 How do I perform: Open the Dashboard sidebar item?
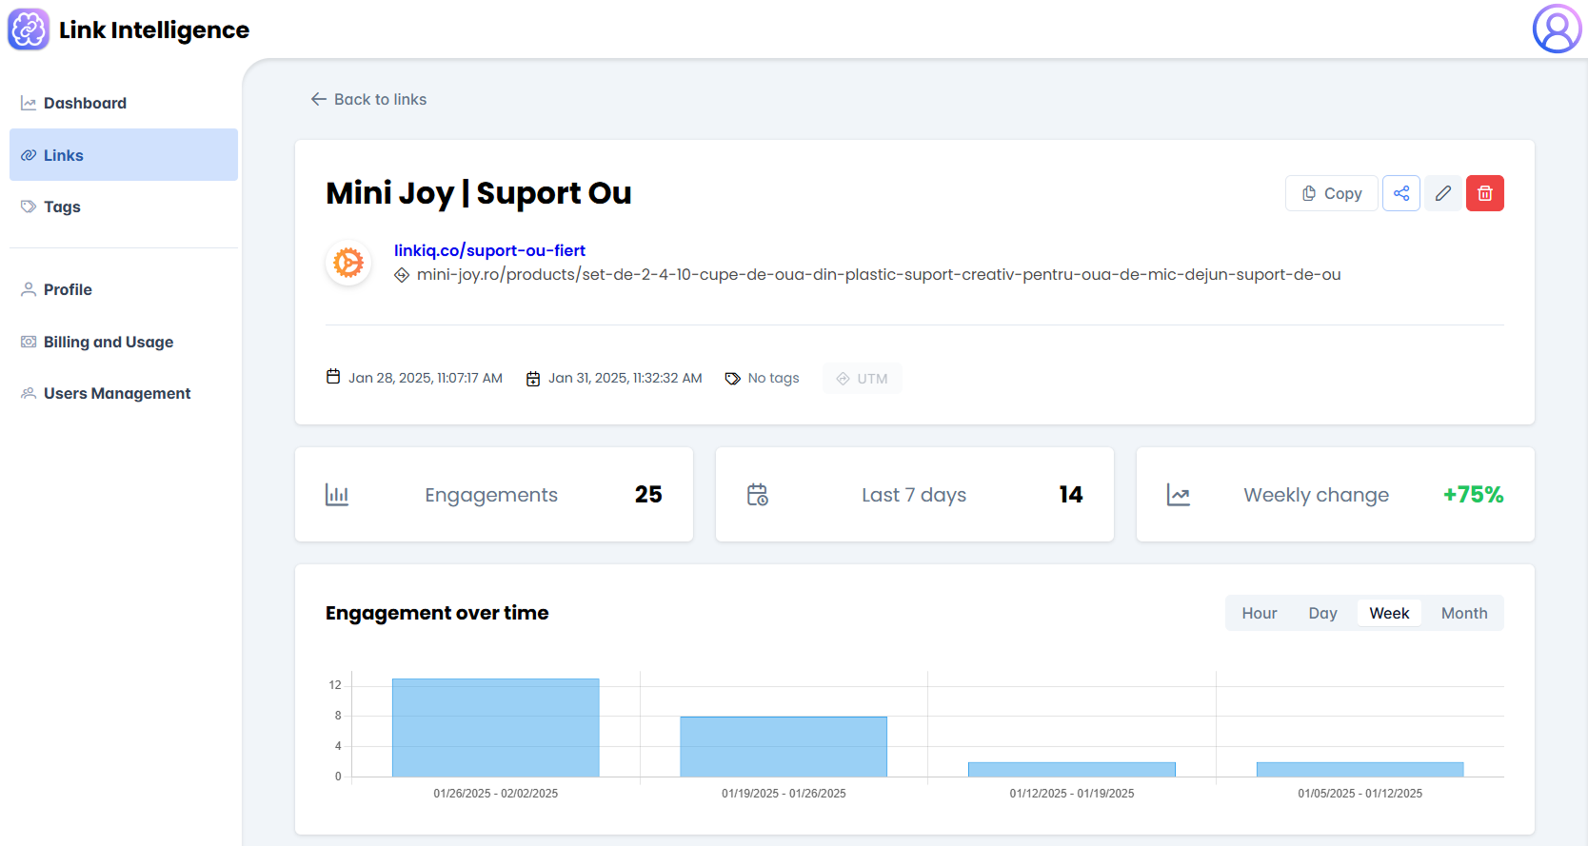click(124, 103)
